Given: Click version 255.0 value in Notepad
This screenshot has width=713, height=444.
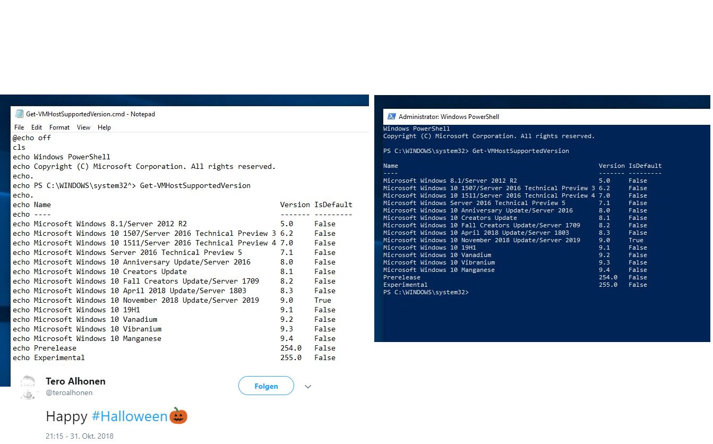Looking at the screenshot, I should tap(291, 357).
